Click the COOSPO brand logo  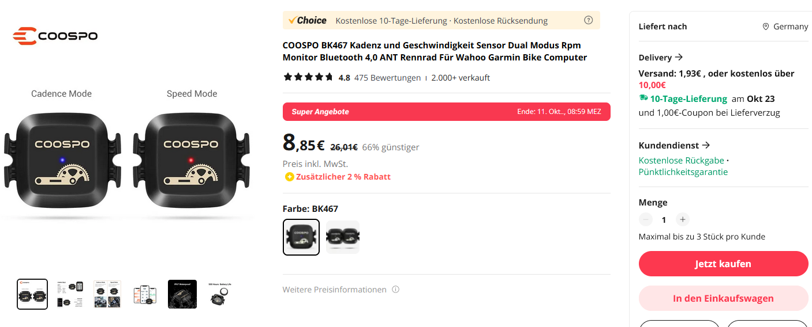click(x=55, y=36)
